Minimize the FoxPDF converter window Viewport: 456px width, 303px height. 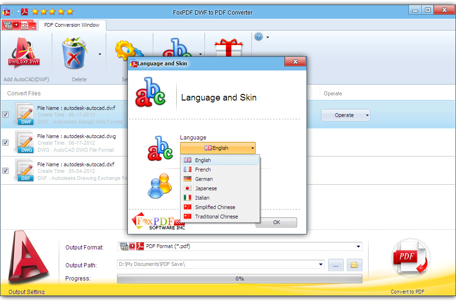pos(415,10)
